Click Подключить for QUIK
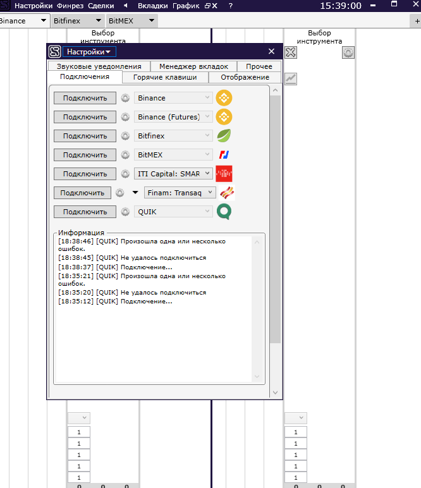Image resolution: width=421 pixels, height=488 pixels. (85, 212)
